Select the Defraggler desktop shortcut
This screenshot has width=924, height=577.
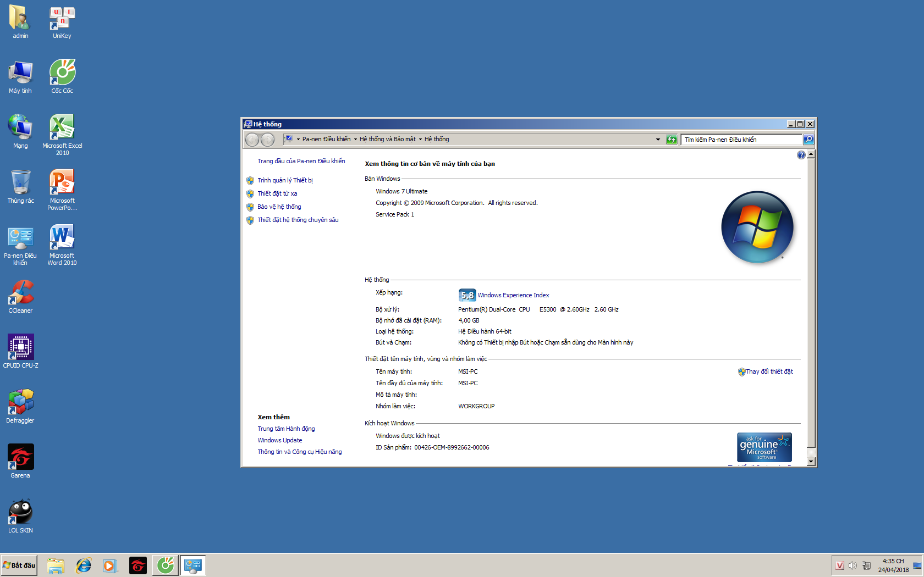(x=21, y=407)
